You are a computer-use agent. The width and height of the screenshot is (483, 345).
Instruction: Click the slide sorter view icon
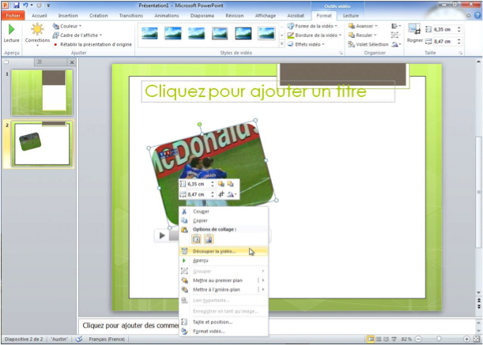[379, 339]
